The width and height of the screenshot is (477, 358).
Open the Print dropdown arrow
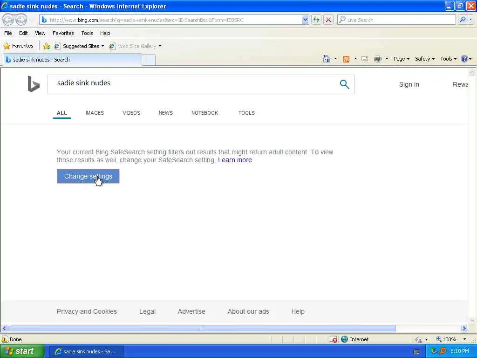coord(387,59)
